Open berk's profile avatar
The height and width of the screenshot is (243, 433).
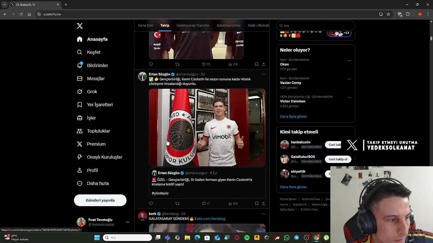tap(142, 216)
